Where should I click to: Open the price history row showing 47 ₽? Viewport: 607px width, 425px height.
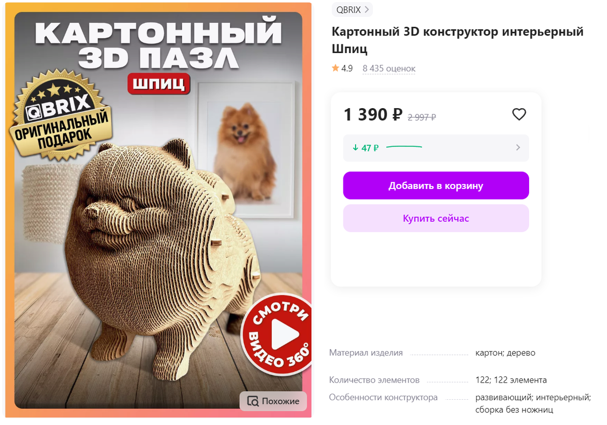tap(436, 148)
